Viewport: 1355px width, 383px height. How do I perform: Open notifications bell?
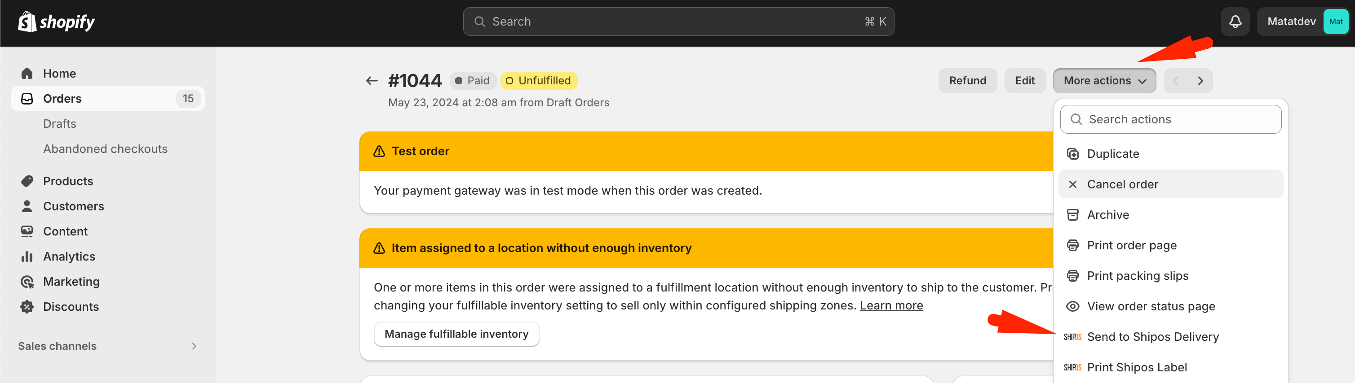pos(1235,22)
